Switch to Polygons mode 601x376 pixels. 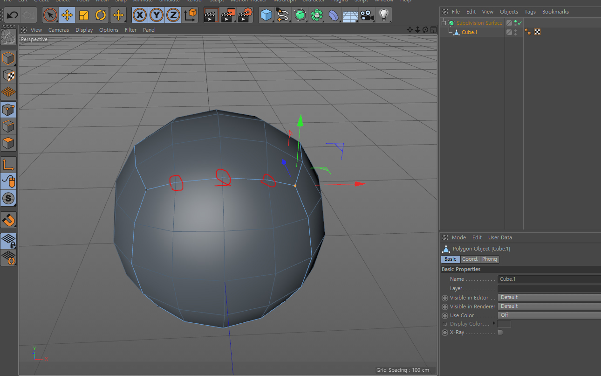point(8,143)
